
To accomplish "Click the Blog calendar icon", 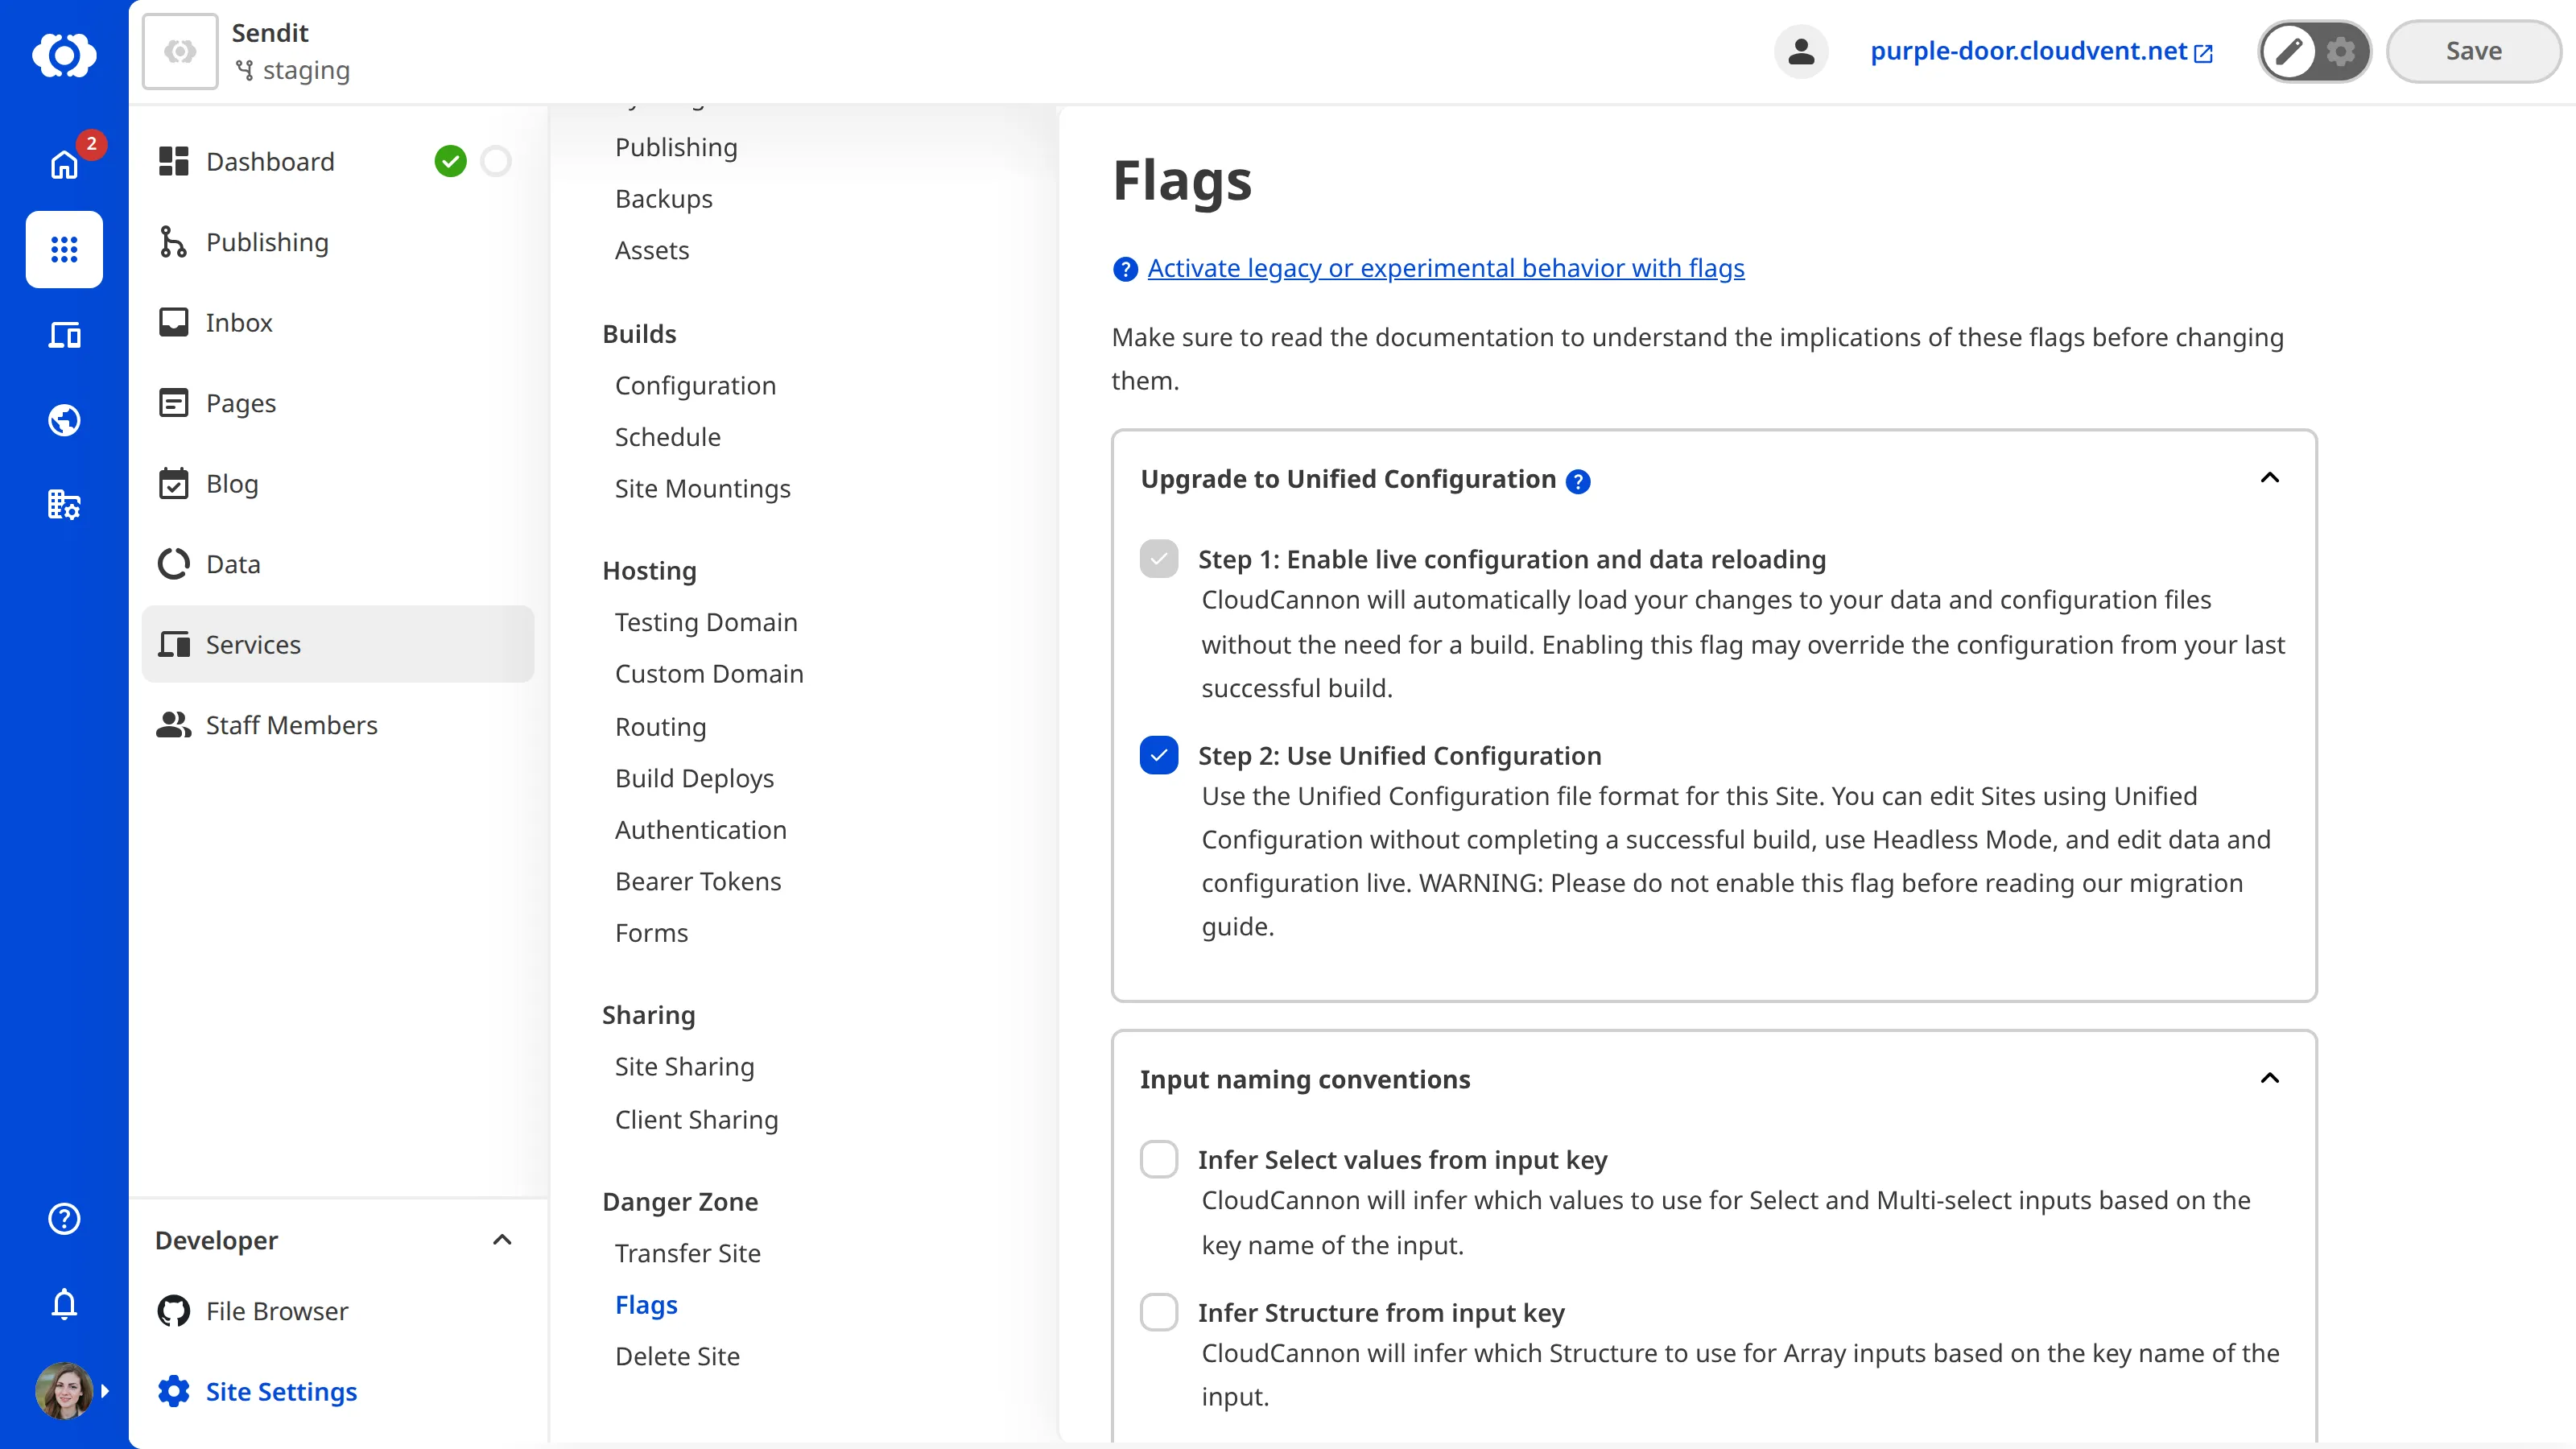I will point(174,483).
